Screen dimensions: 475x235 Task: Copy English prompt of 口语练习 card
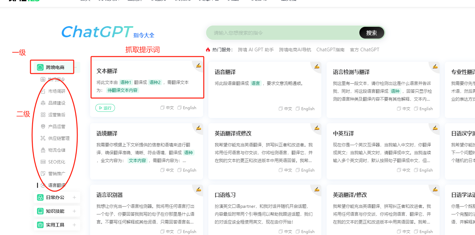(305, 232)
